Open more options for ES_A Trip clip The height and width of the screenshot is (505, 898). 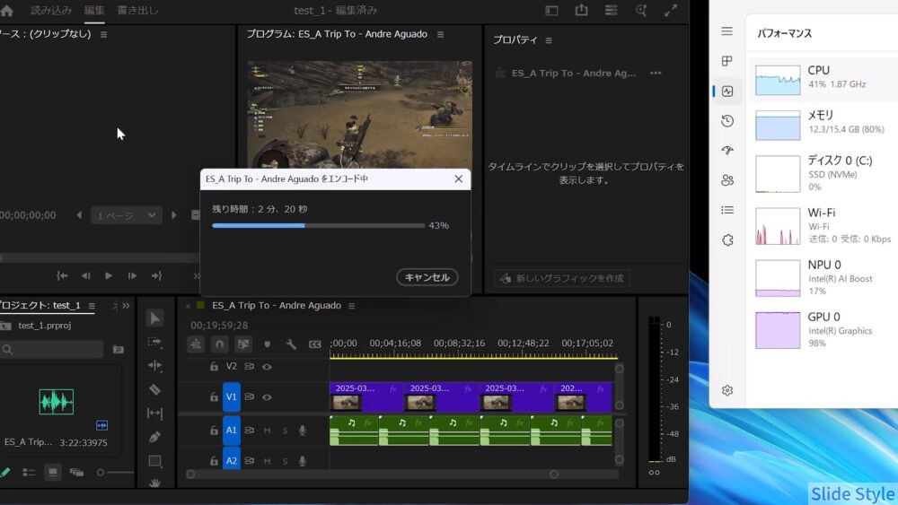click(x=656, y=74)
